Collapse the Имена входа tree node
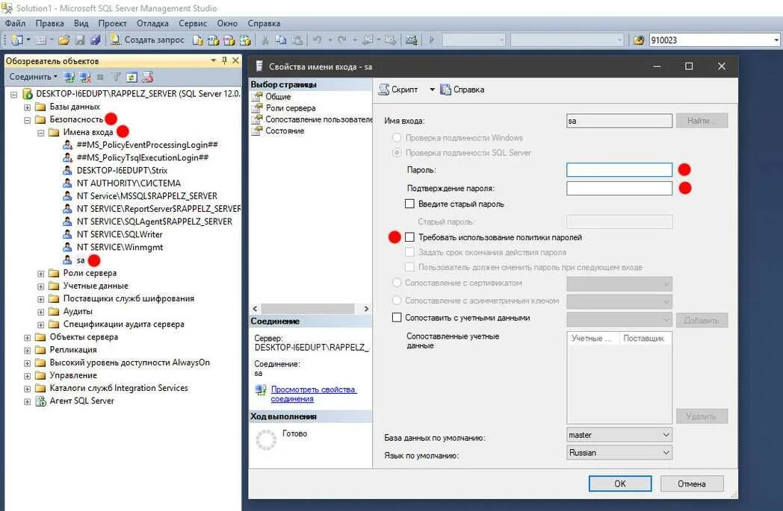Viewport: 783px width, 511px height. 41,133
